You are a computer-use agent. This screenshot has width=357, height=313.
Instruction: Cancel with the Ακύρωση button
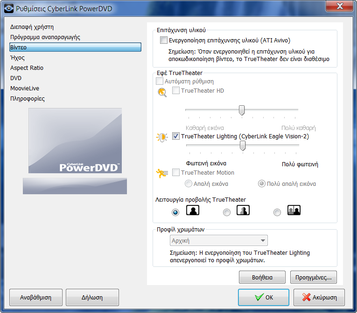pyautogui.click(x=319, y=297)
